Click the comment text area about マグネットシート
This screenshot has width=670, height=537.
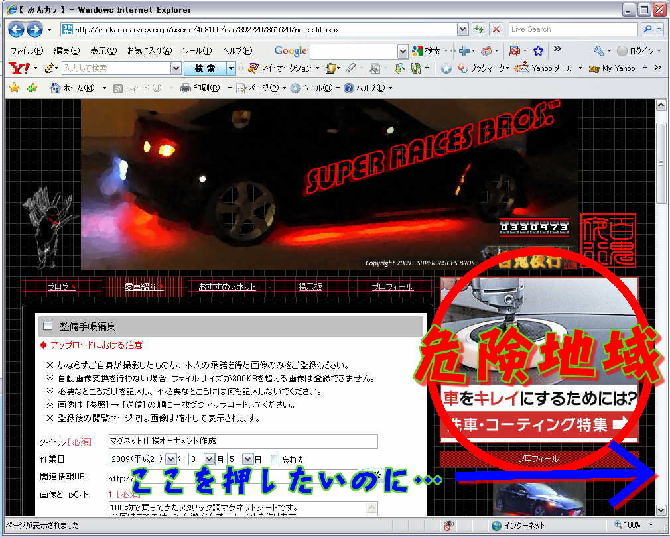(243, 509)
